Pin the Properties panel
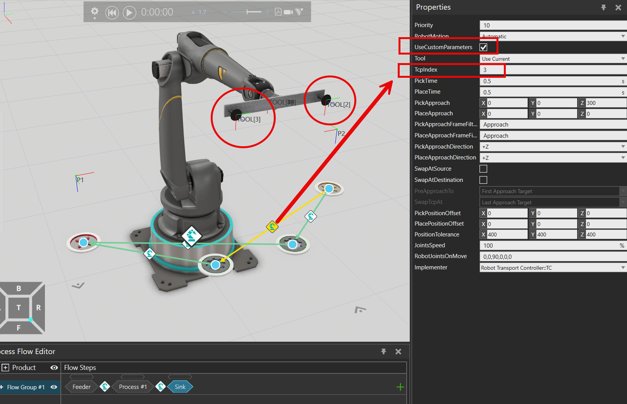This screenshot has height=404, width=627. pos(603,7)
